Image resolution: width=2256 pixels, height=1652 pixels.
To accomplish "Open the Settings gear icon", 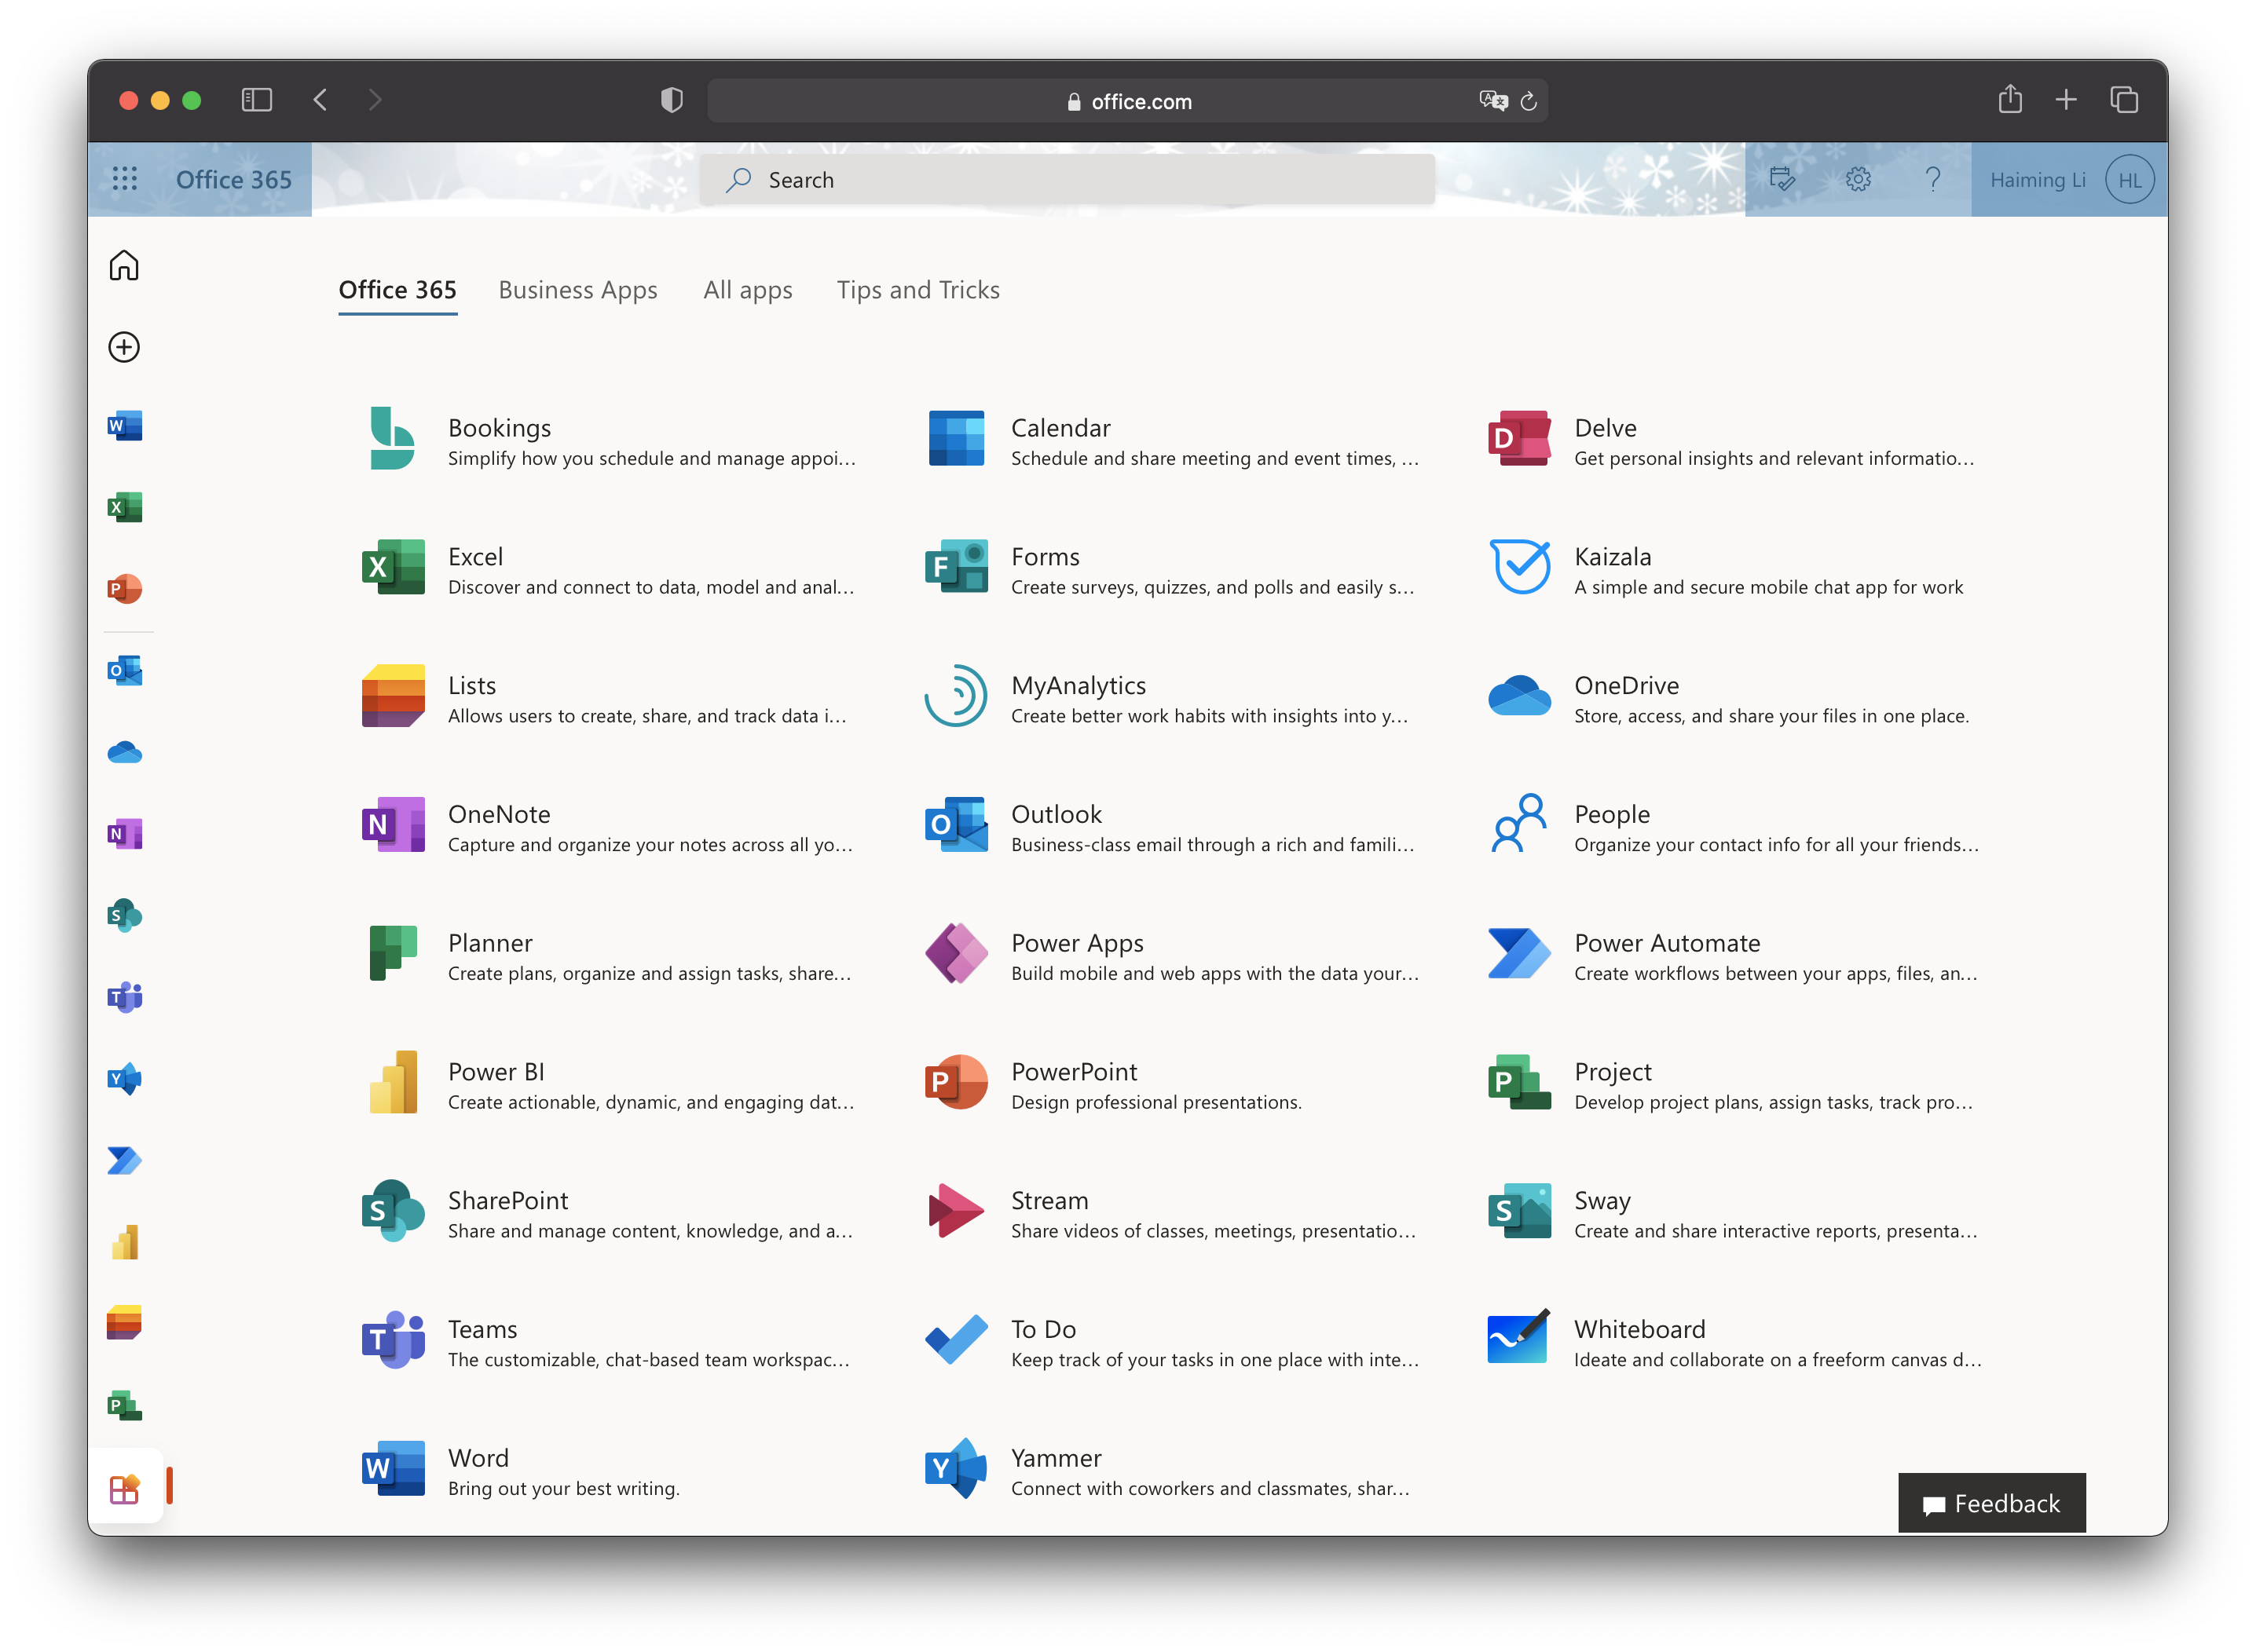I will coord(1858,179).
